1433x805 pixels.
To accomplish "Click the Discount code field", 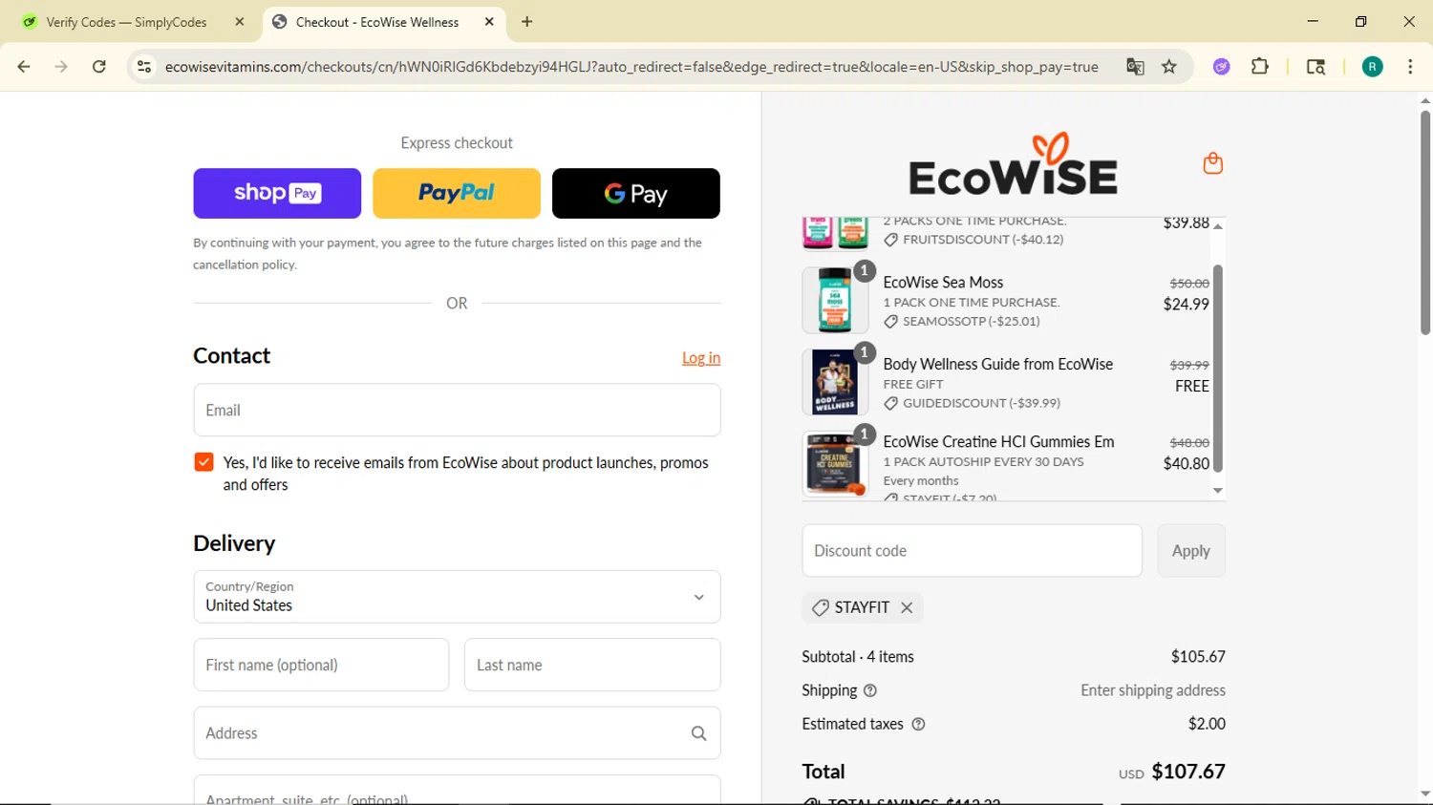I will click(973, 551).
